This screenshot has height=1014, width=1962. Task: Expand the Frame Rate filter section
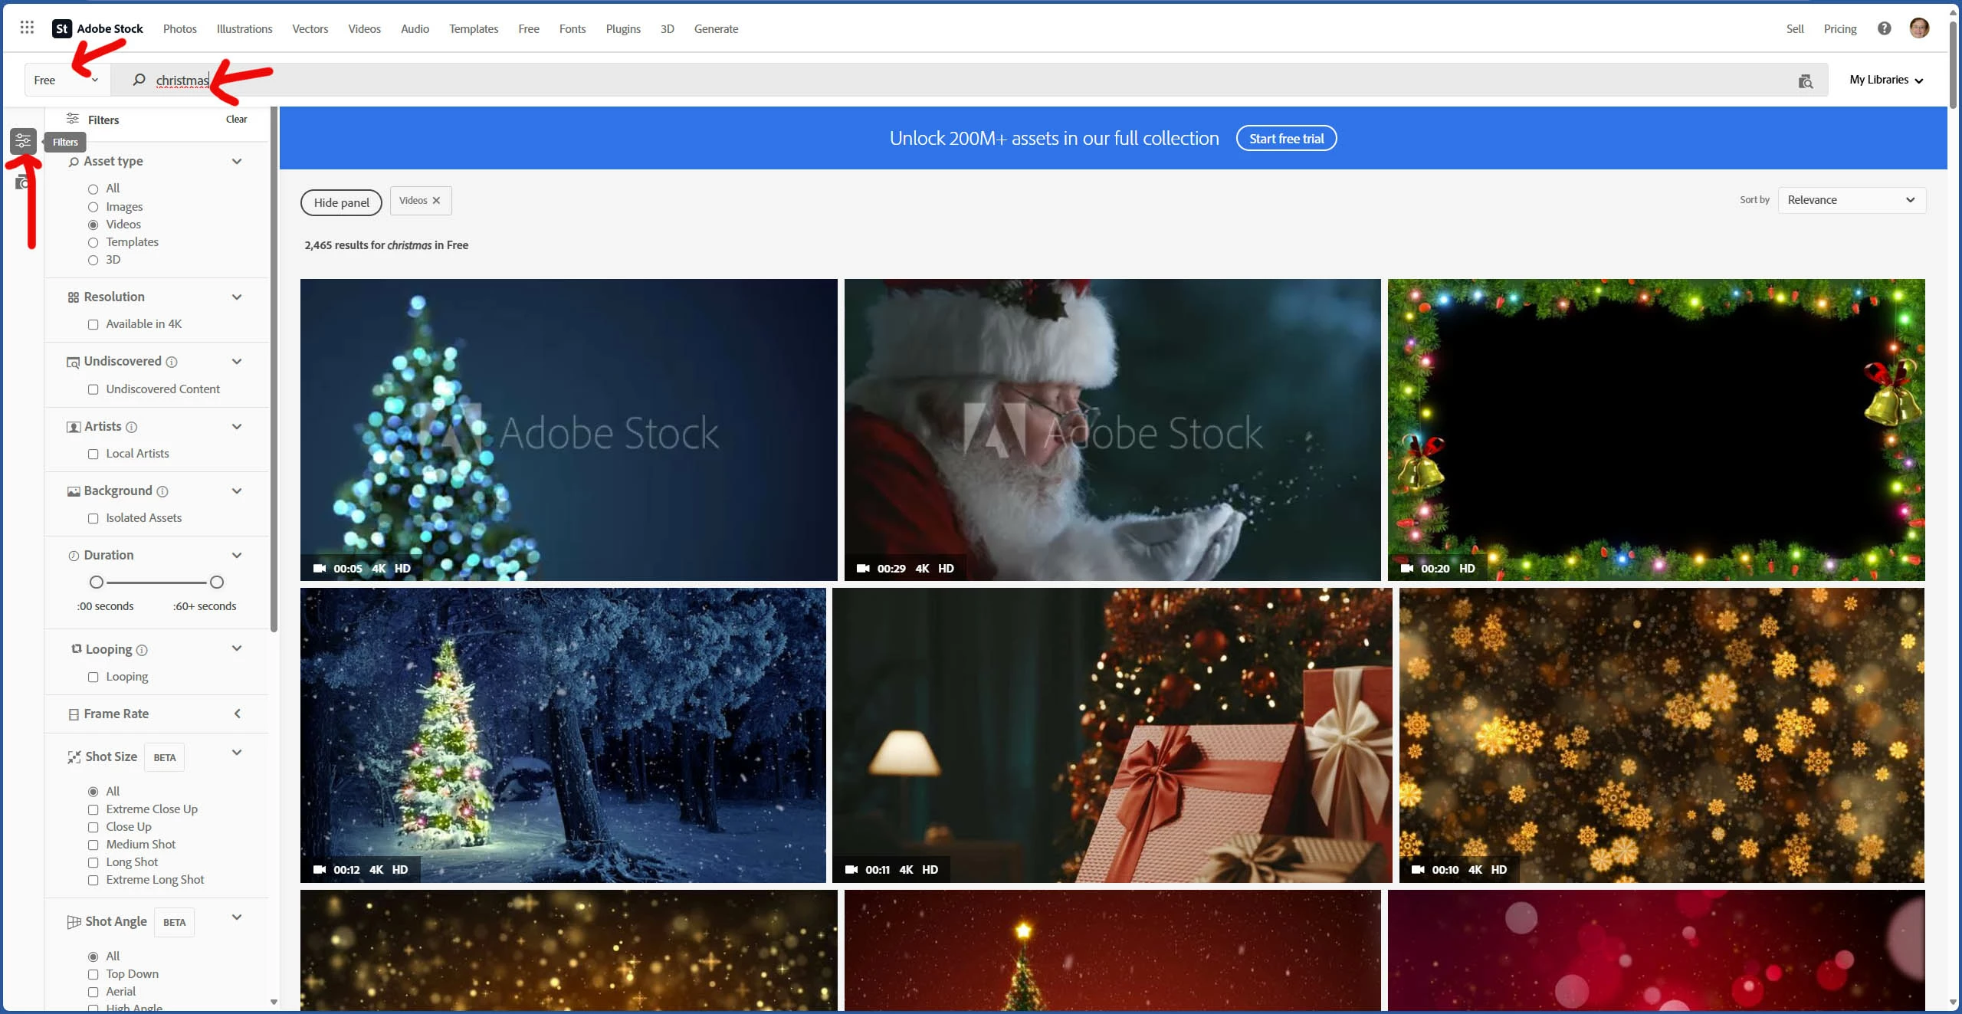point(237,714)
